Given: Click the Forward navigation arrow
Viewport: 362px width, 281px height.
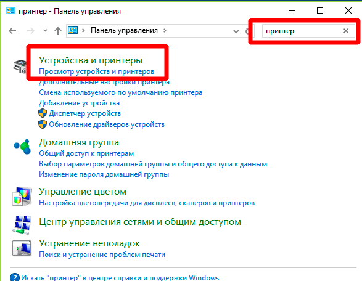Looking at the screenshot, I should click(30, 31).
